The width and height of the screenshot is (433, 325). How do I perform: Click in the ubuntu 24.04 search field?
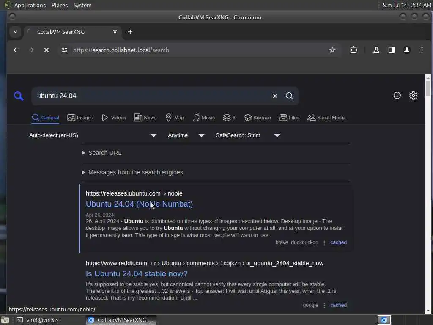152,96
